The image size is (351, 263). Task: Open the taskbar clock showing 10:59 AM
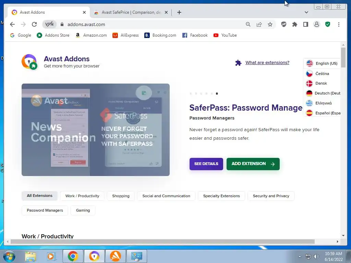point(334,256)
